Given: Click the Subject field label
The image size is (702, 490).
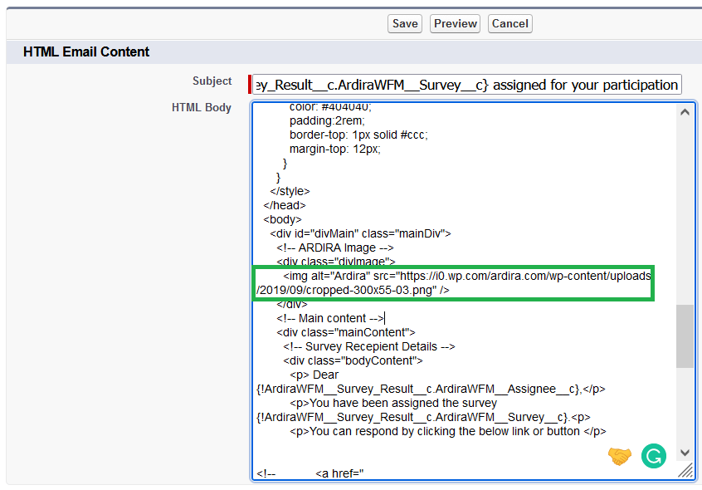Looking at the screenshot, I should pyautogui.click(x=212, y=81).
